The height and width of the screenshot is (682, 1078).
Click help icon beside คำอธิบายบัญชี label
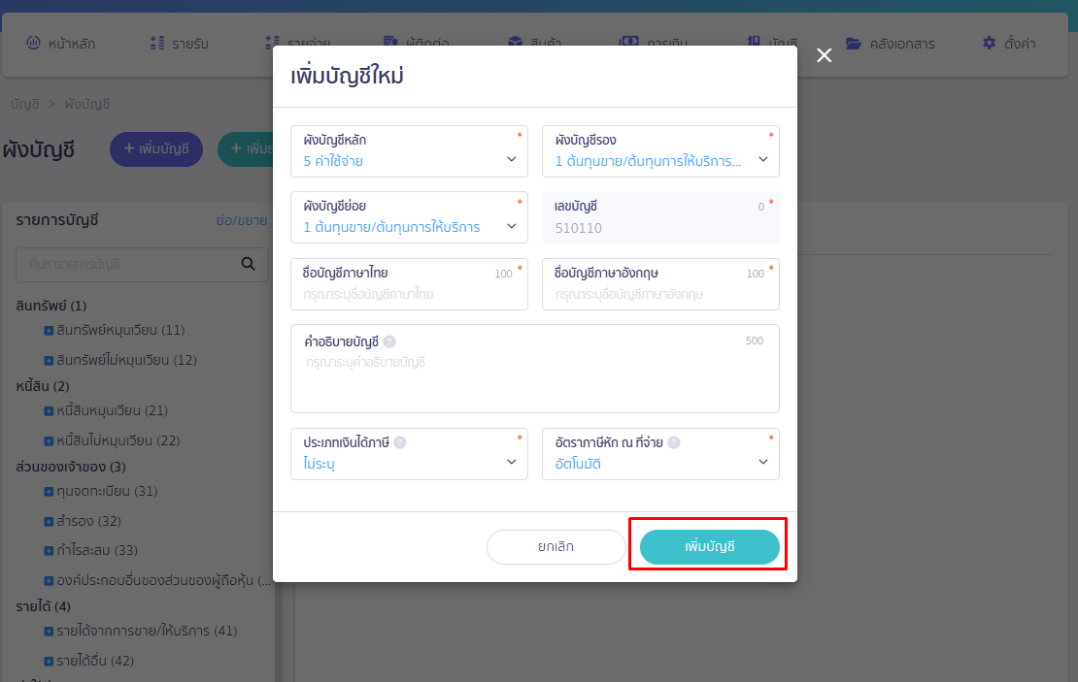(x=389, y=341)
